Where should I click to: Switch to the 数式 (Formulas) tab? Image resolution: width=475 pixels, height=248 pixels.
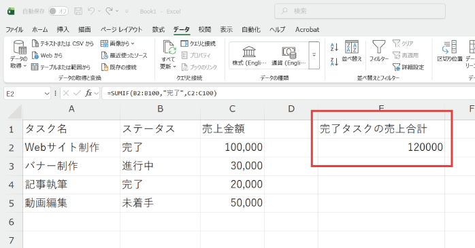[158, 30]
